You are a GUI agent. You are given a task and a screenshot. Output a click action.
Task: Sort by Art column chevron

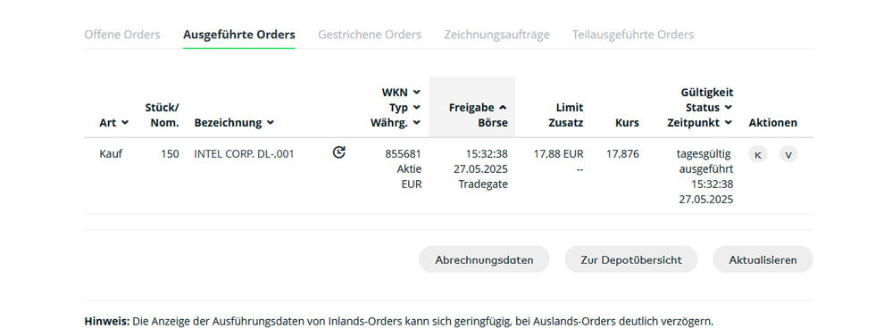[x=125, y=123]
